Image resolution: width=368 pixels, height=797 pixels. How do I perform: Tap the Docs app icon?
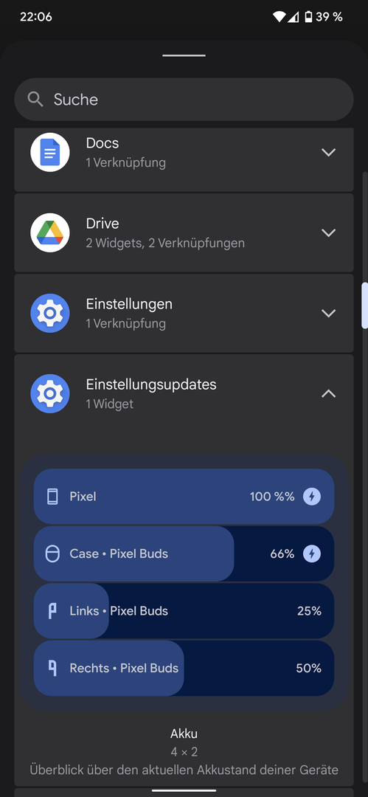(50, 152)
